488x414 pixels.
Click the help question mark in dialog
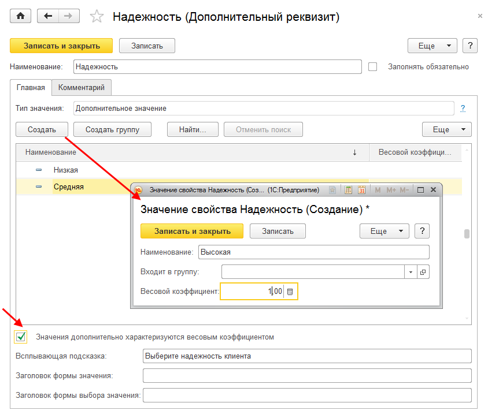pos(422,231)
